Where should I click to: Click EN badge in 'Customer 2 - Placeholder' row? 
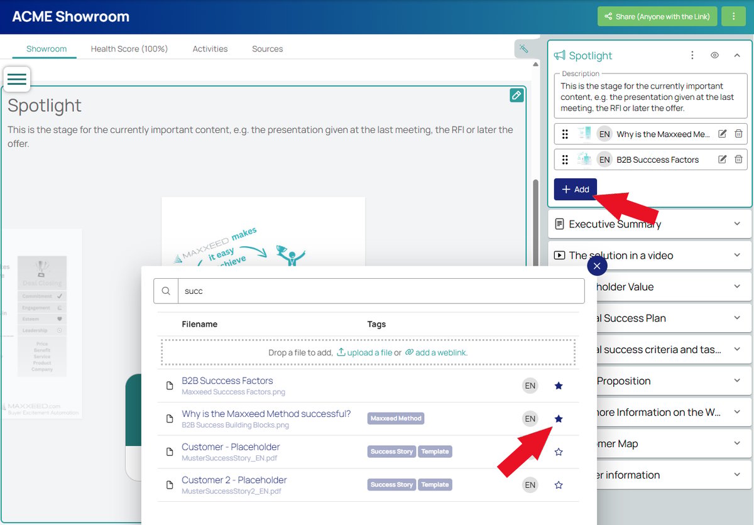[x=530, y=485]
